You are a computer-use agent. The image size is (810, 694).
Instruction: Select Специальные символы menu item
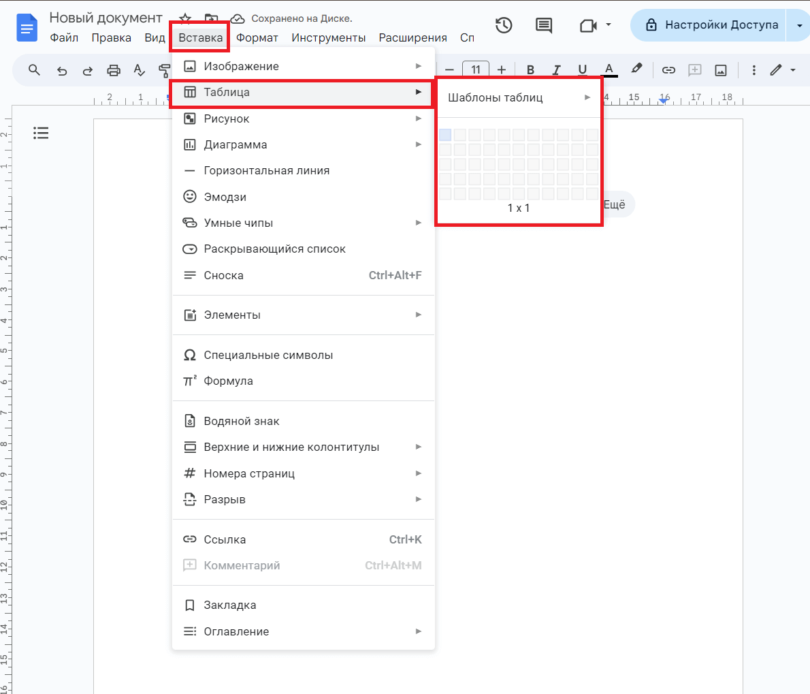268,355
